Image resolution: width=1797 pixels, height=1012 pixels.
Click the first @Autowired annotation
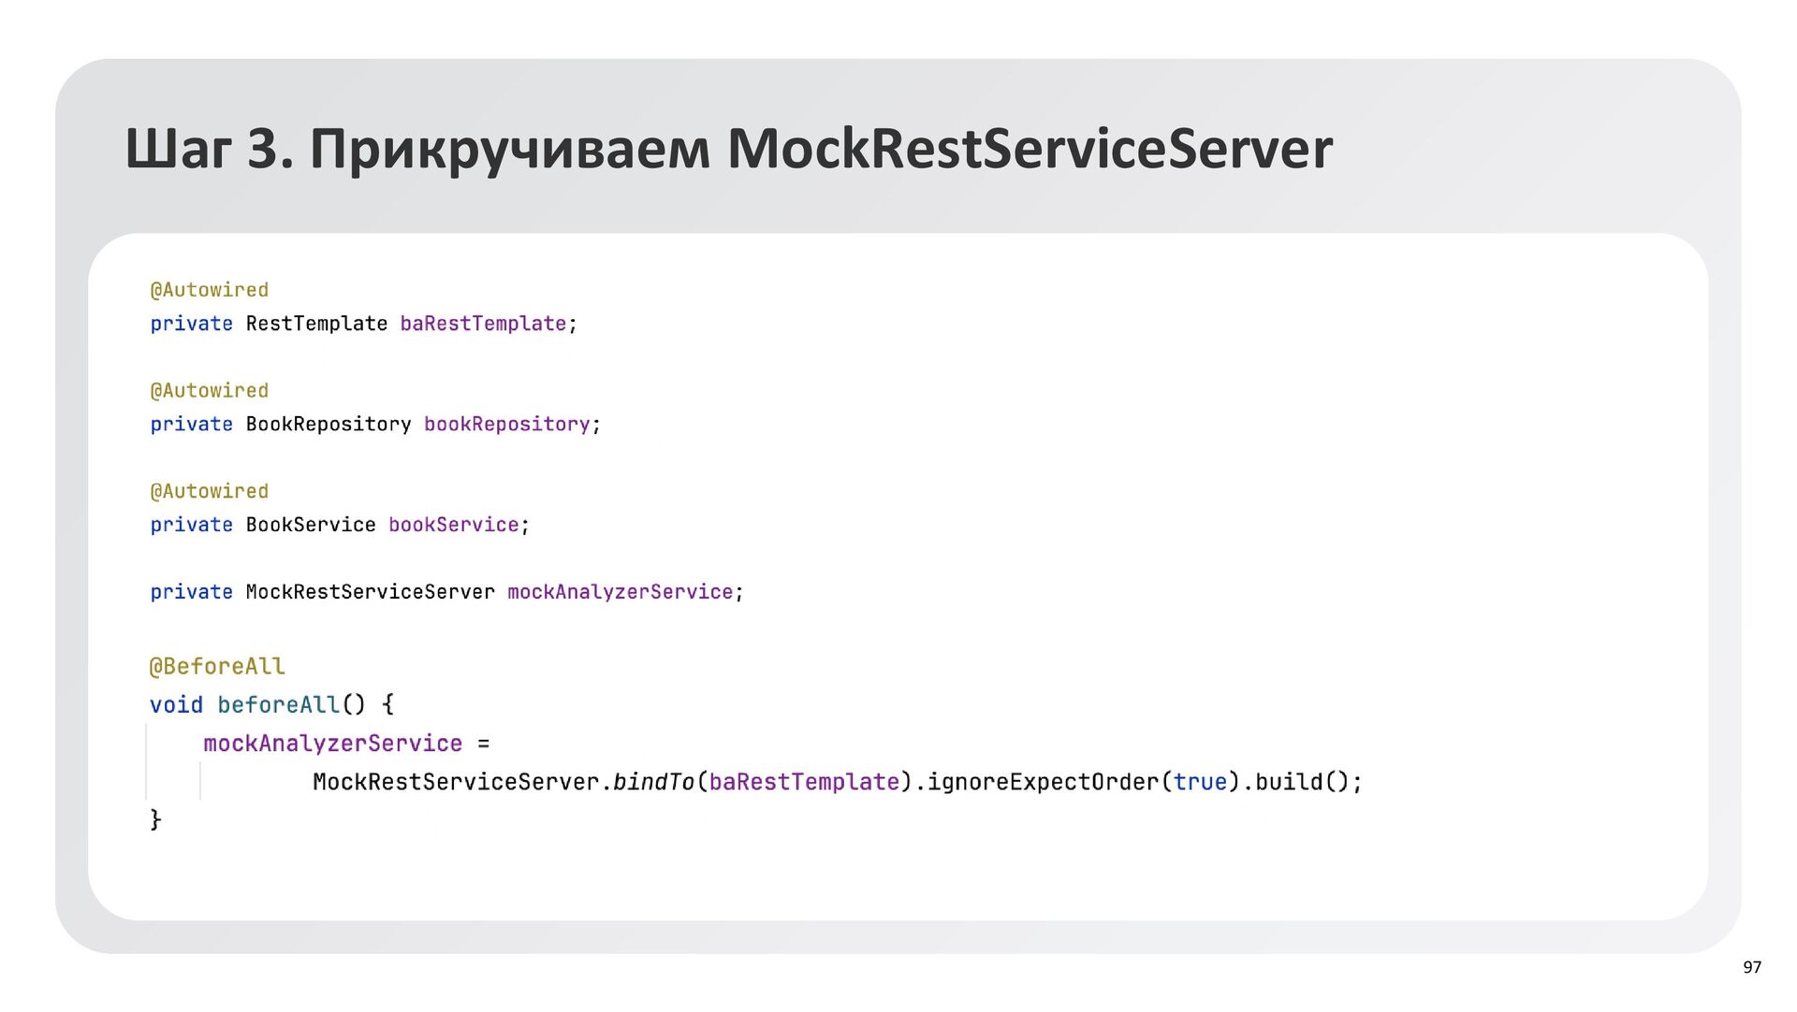pos(209,290)
